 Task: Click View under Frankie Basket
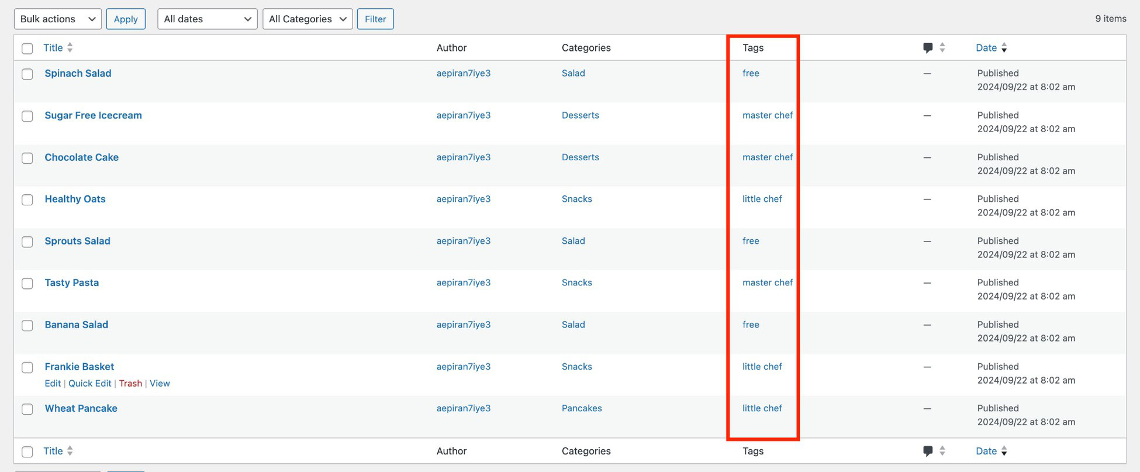coord(160,383)
